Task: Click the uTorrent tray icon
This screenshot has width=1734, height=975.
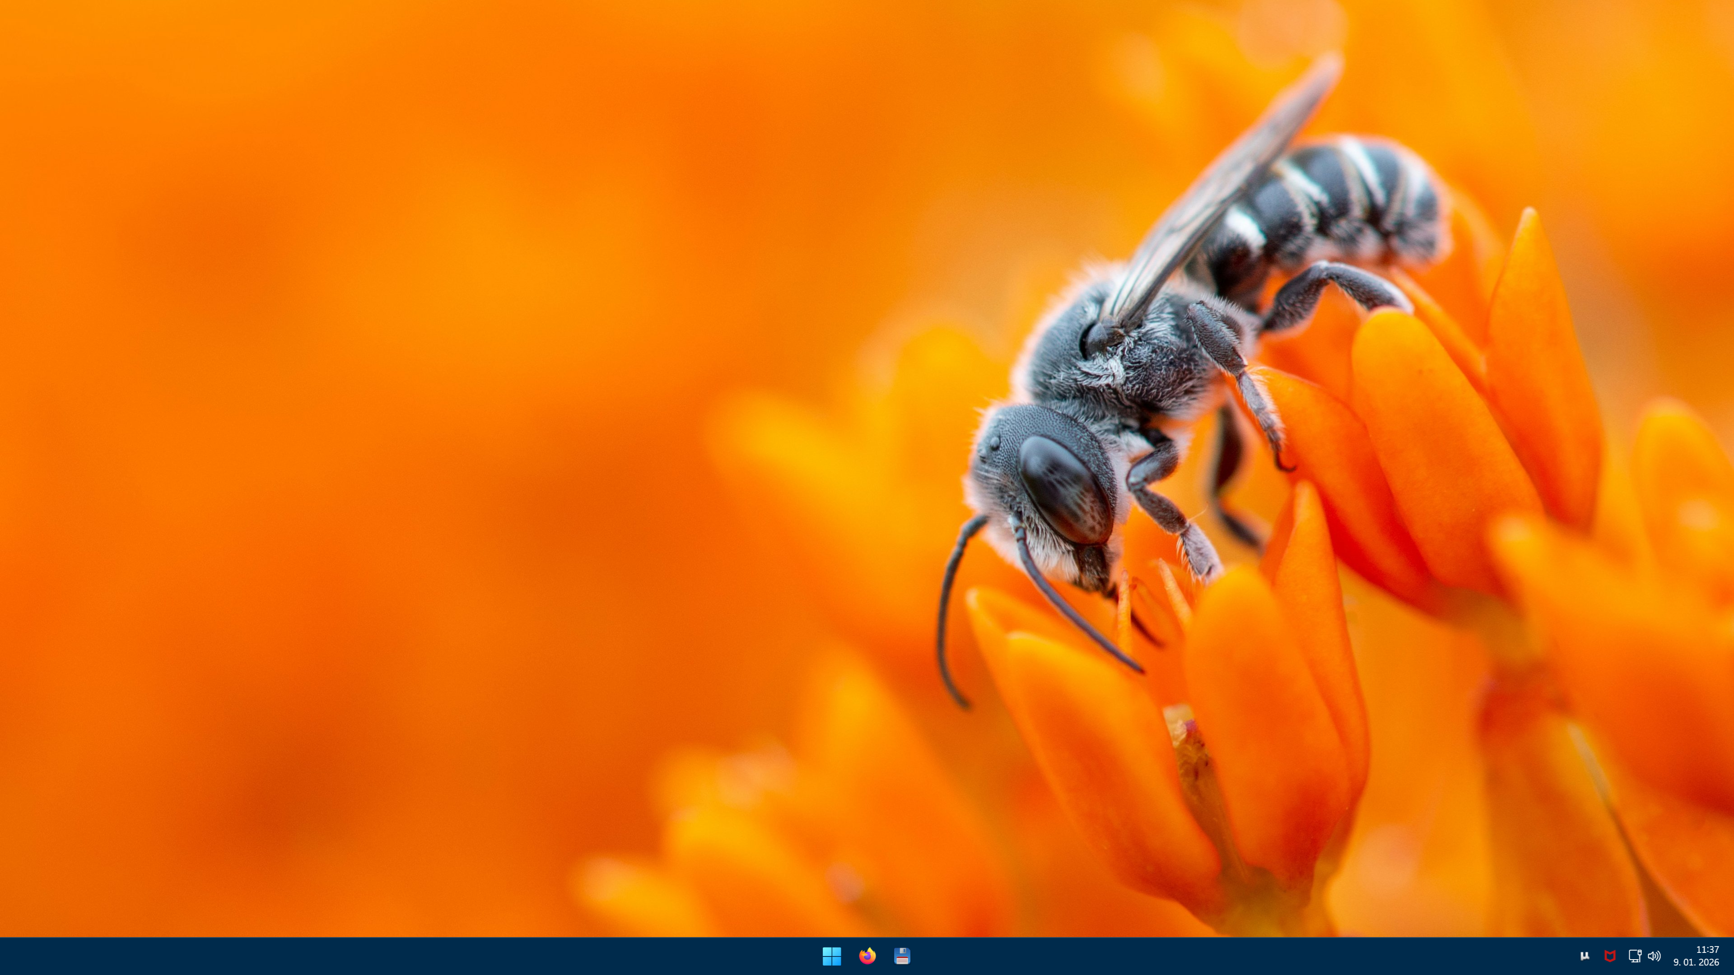Action: [x=1585, y=956]
